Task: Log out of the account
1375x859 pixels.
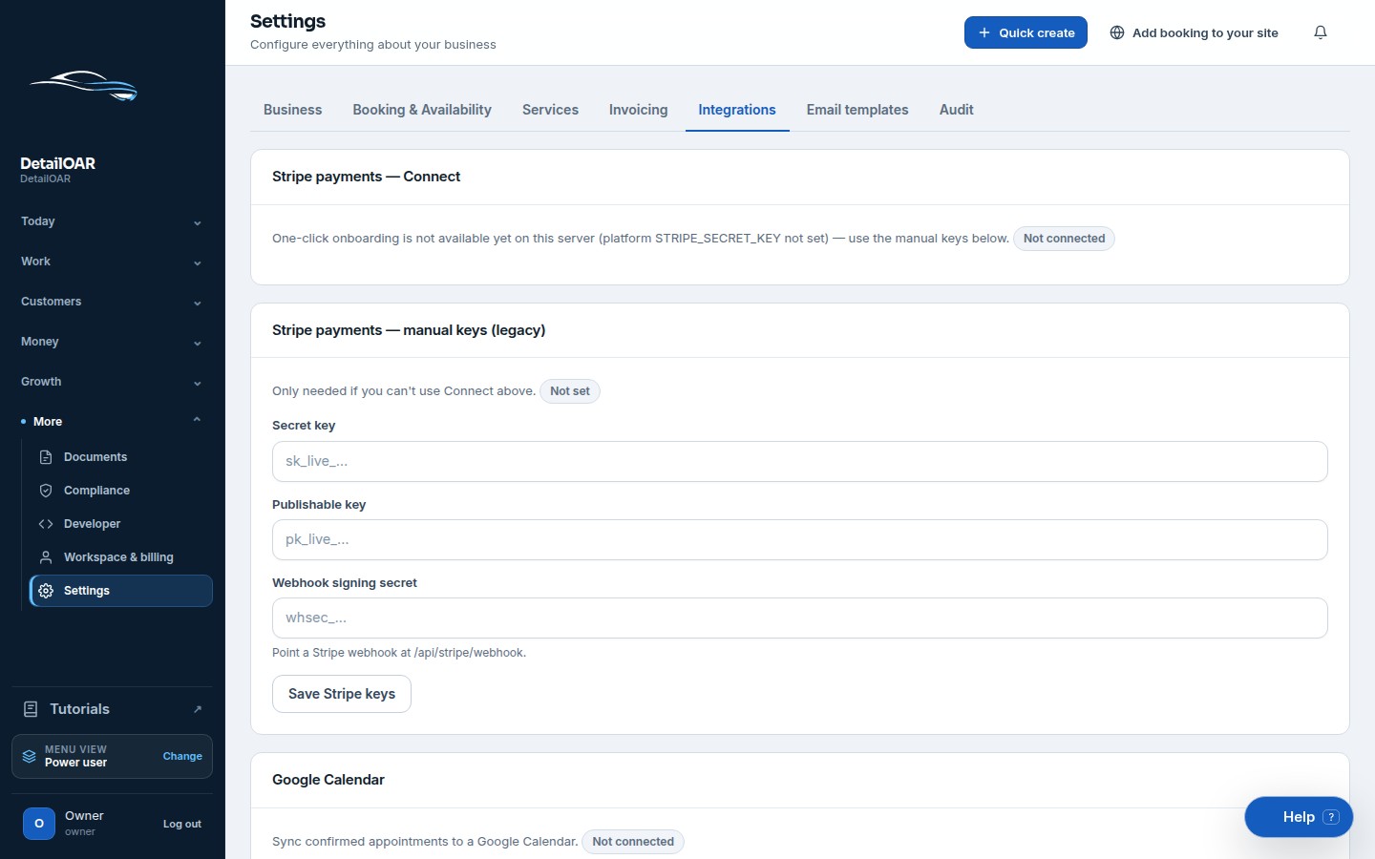Action: click(x=182, y=824)
